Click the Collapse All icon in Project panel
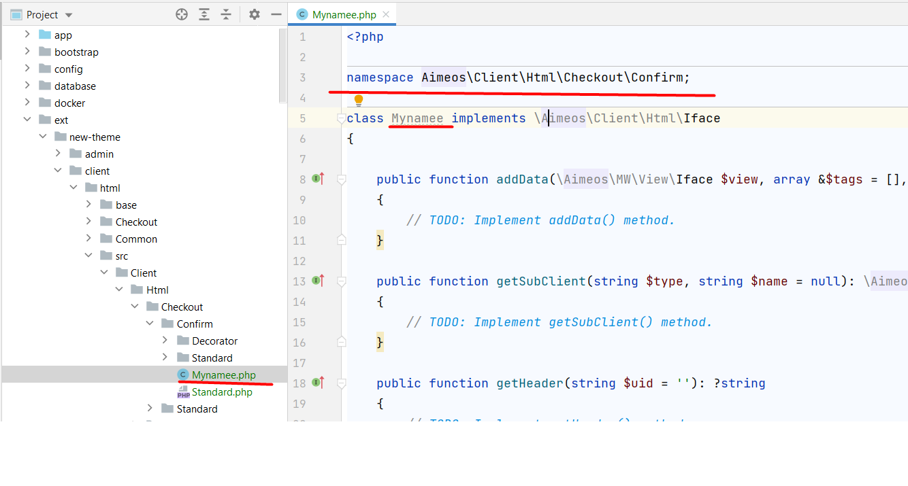908x486 pixels. click(x=226, y=14)
